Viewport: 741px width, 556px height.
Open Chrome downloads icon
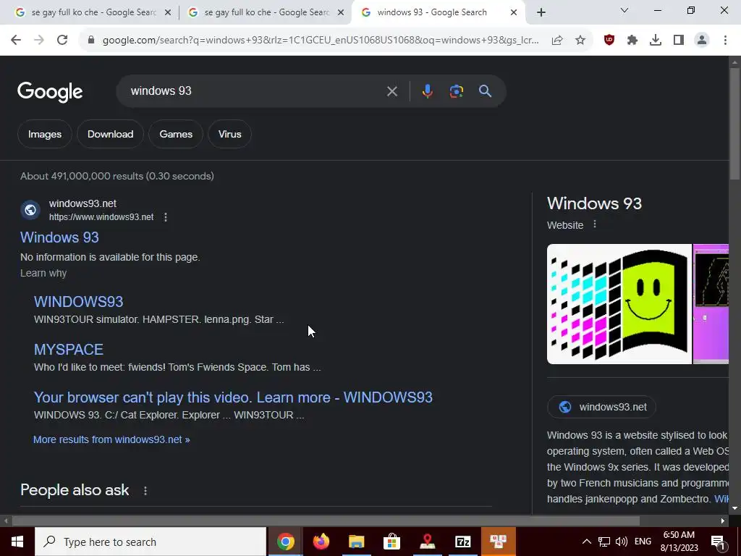(x=656, y=41)
